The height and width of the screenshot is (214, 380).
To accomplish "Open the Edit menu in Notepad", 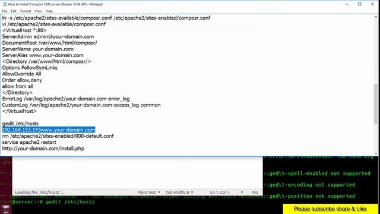I will pos(14,11).
